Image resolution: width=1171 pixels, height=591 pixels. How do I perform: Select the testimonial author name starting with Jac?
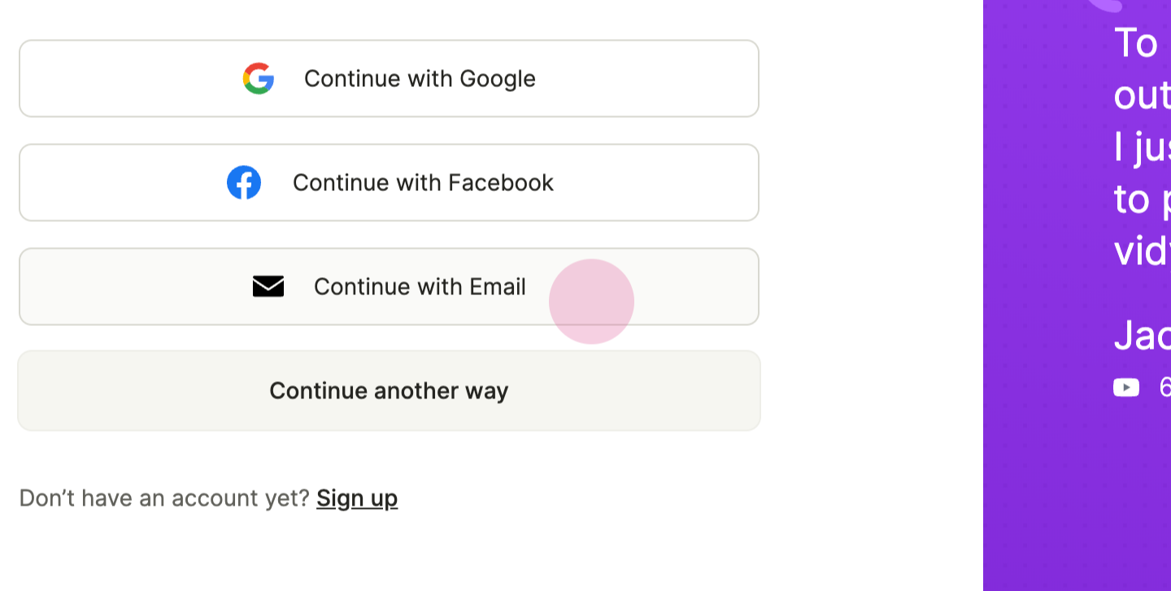click(1142, 335)
